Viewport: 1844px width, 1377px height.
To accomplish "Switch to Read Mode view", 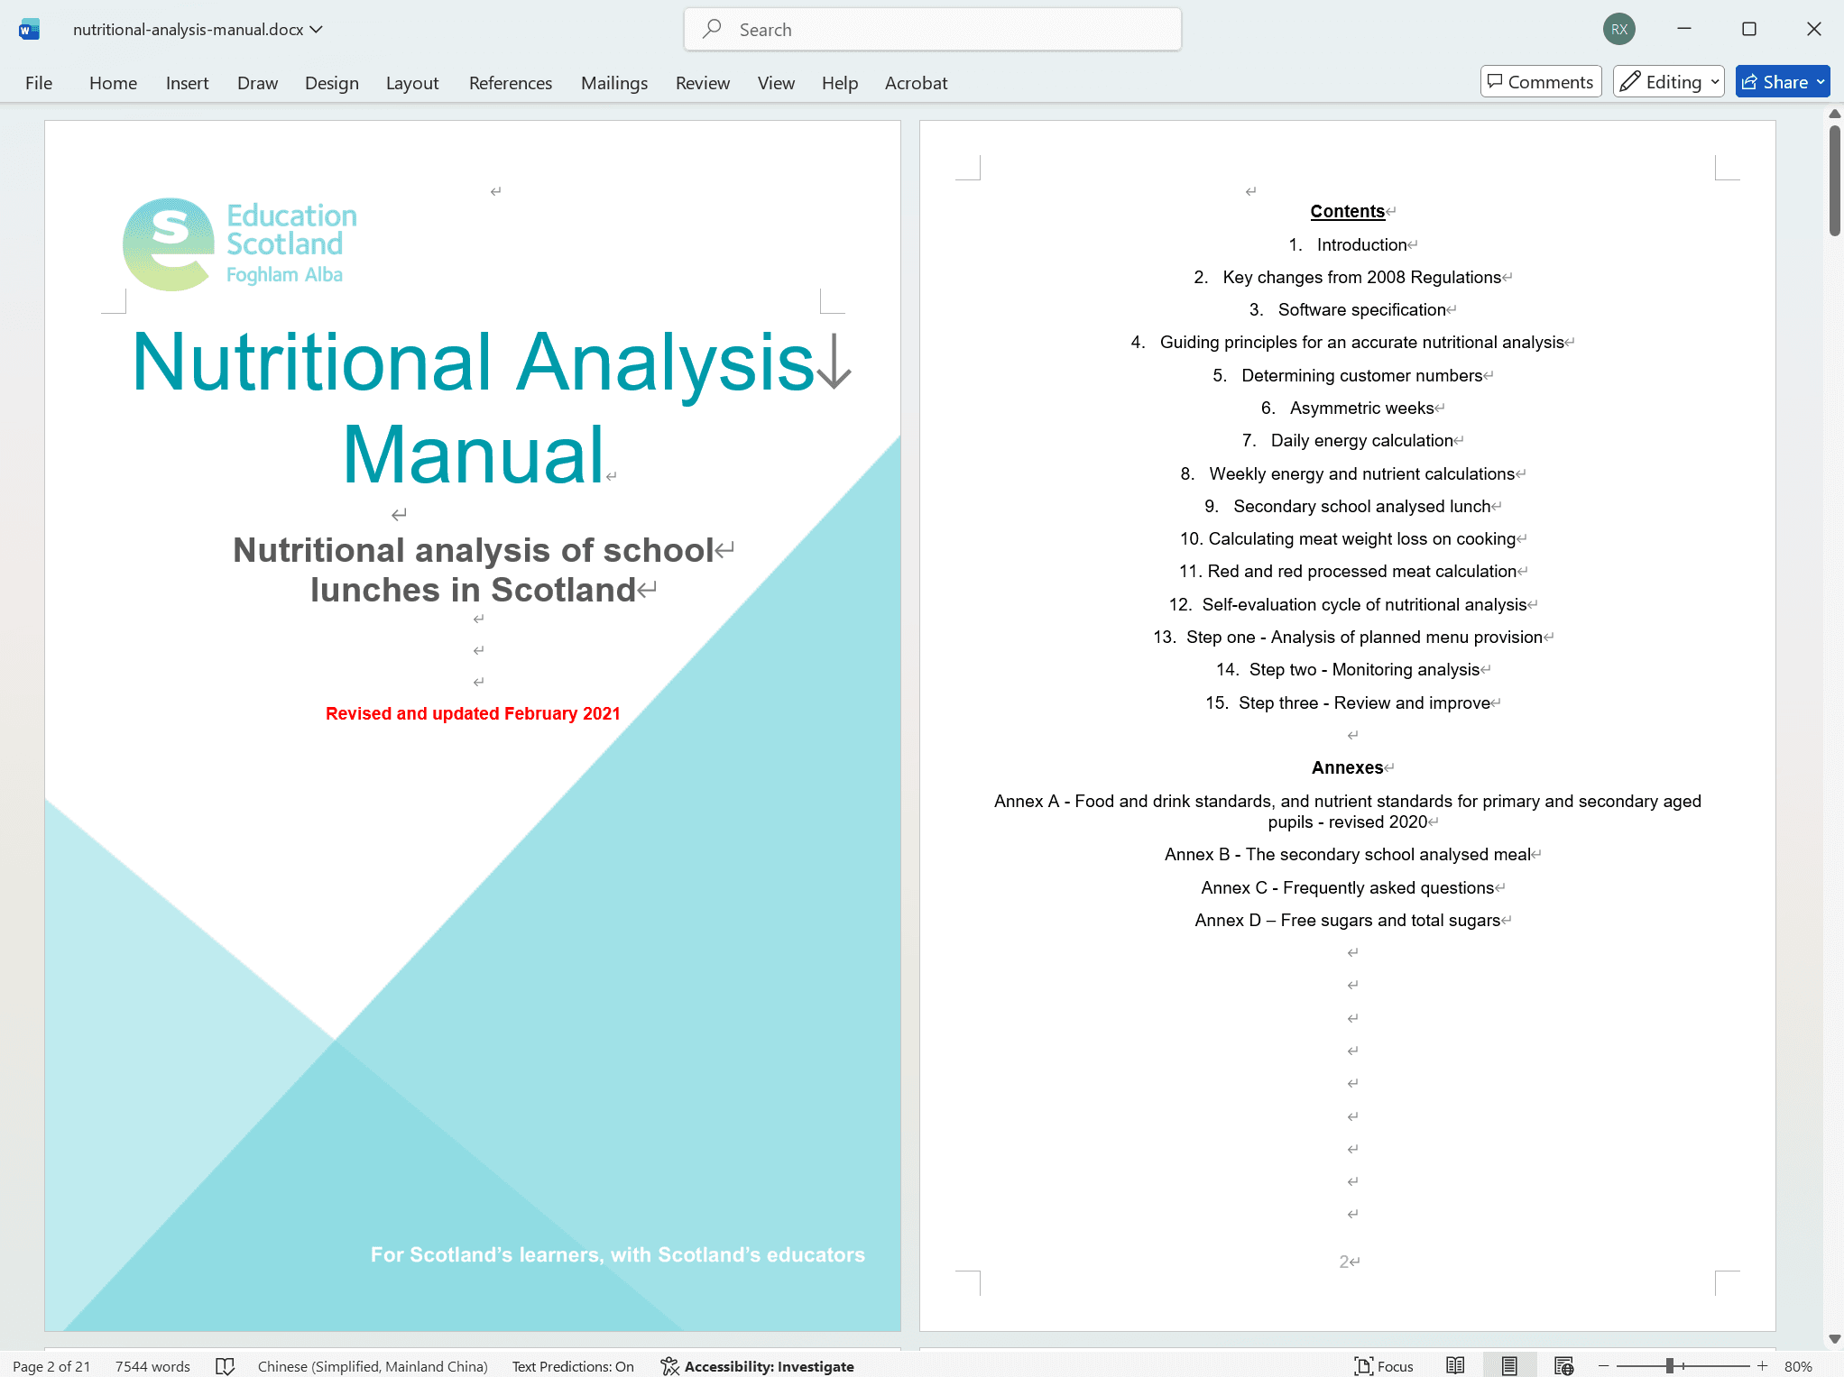I will coord(1455,1365).
